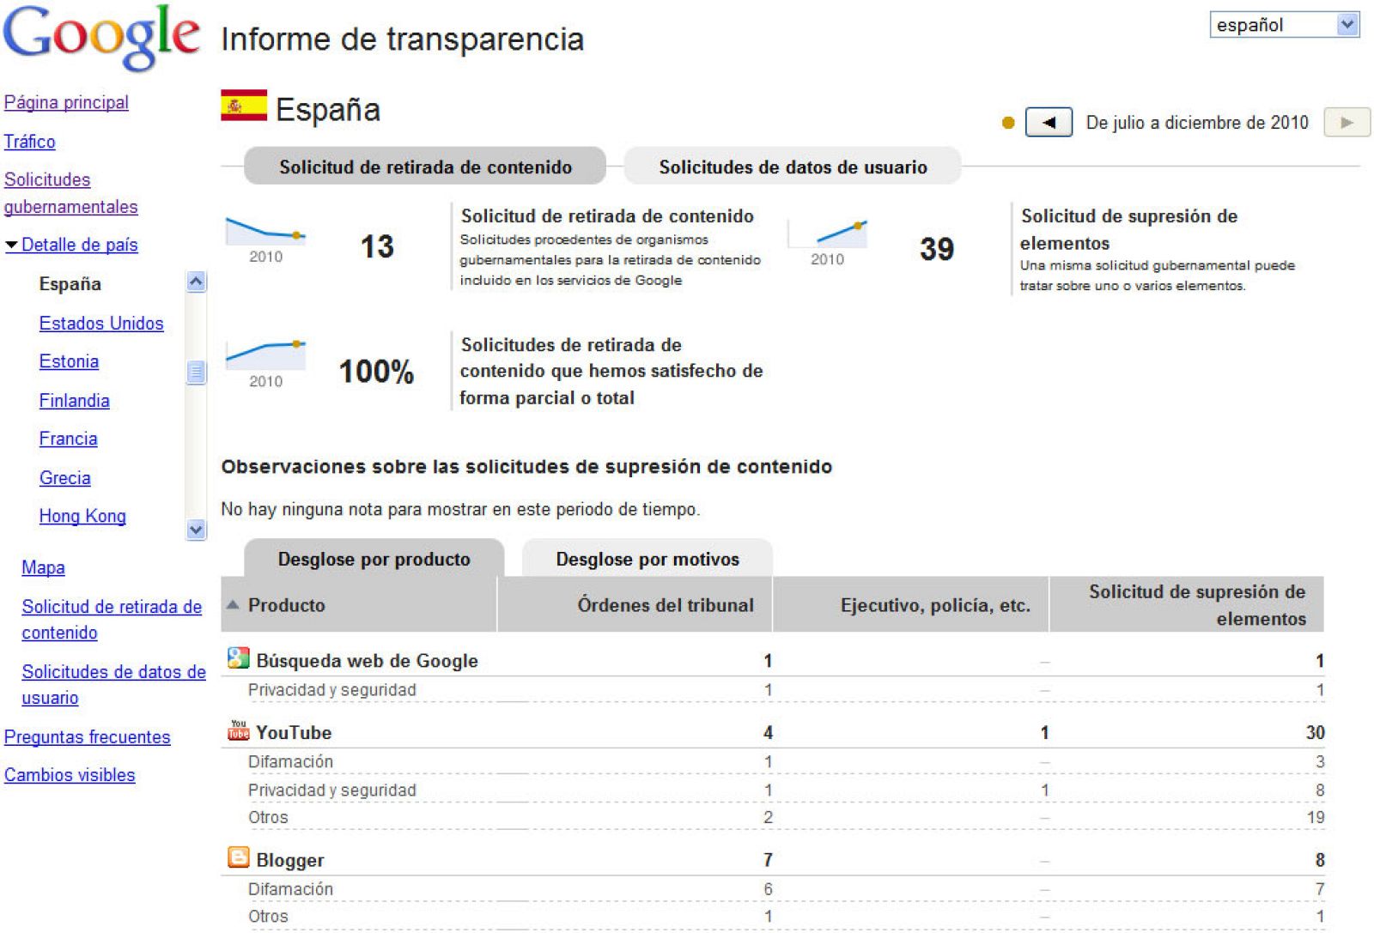Viewport: 1374px width, 933px height.
Task: Switch to the Solicitudes de datos de usuario tab
Action: tap(793, 167)
